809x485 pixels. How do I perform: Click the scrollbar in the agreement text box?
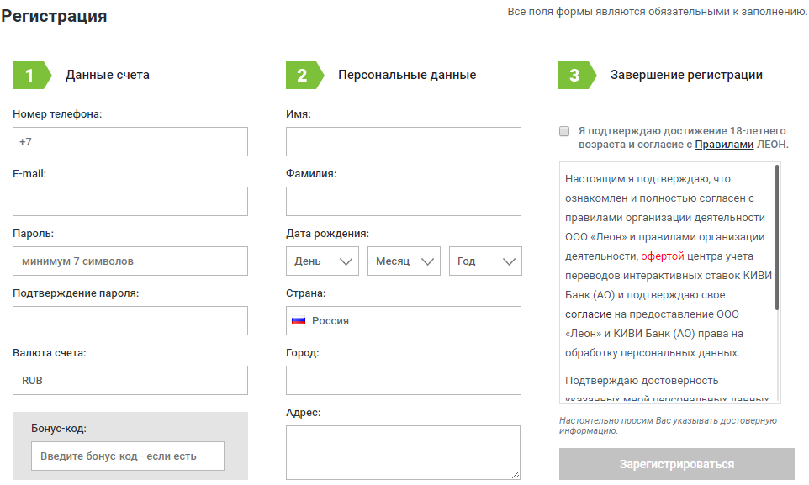[777, 237]
